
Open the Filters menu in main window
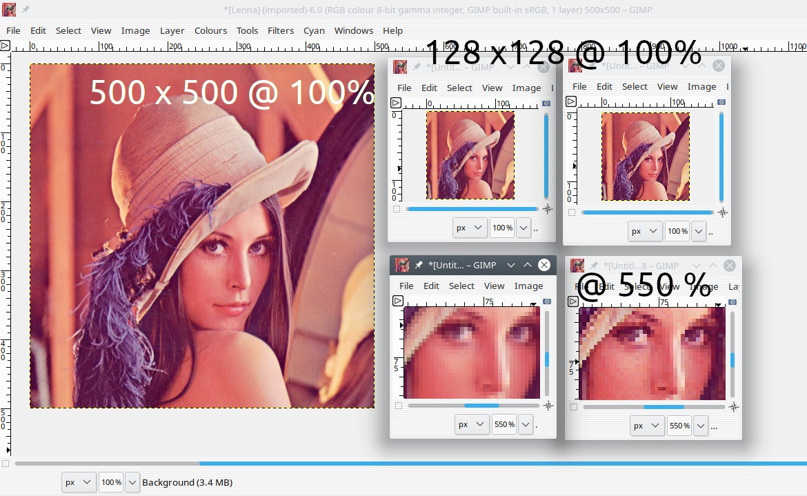click(x=281, y=31)
